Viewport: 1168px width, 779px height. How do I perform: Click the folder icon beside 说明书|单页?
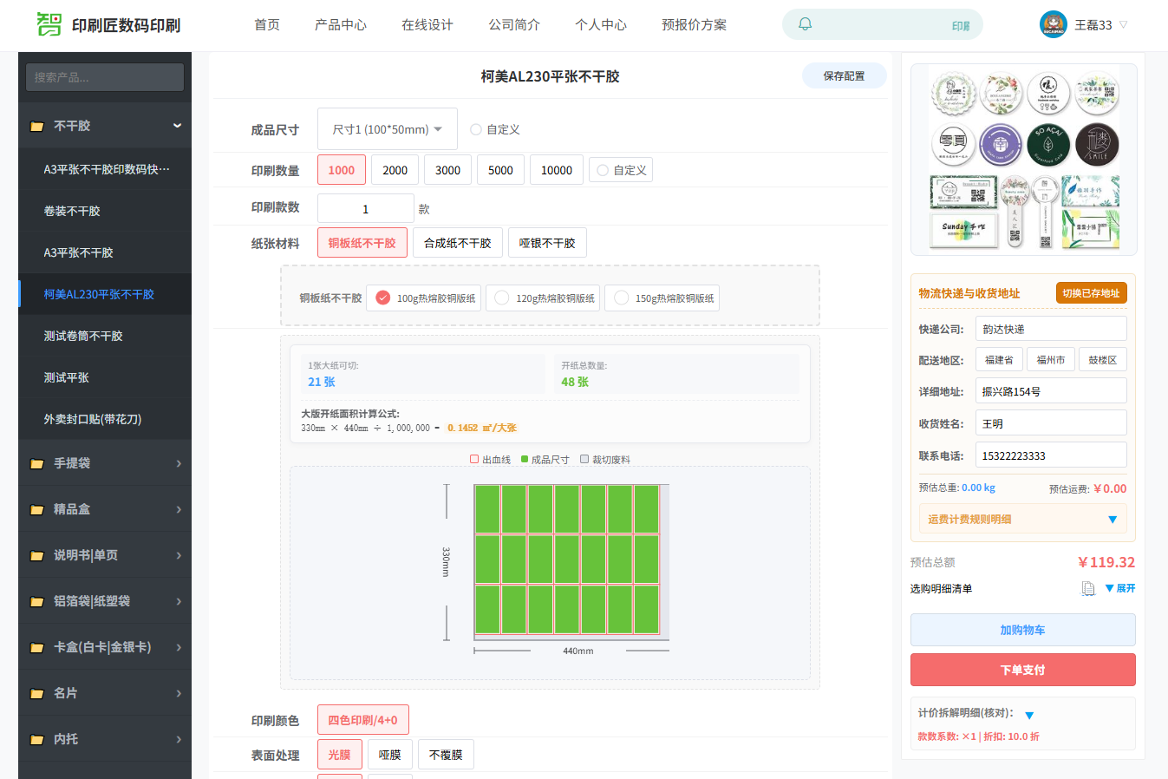coord(37,556)
